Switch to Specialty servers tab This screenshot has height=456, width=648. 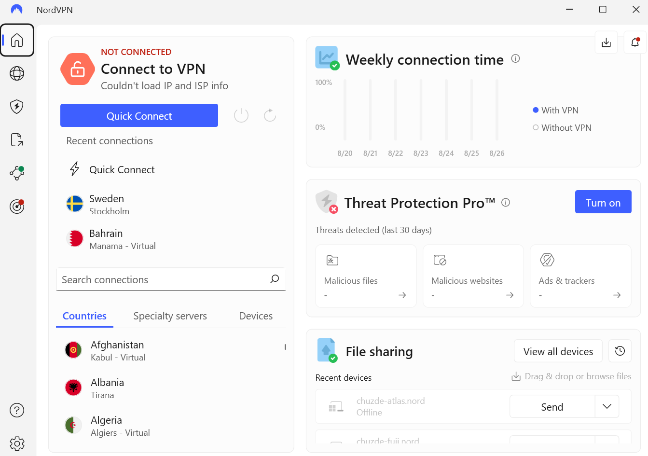click(170, 316)
